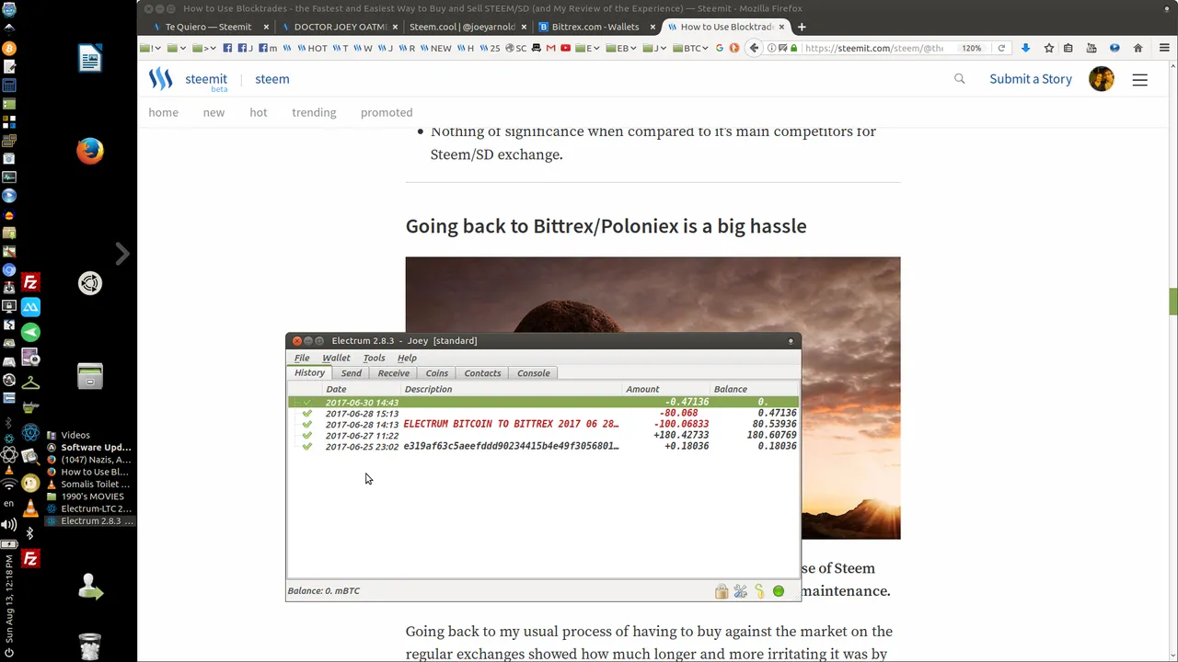Image resolution: width=1178 pixels, height=662 pixels.
Task: Open the Dogecoin icon in panel
Action: click(x=30, y=484)
